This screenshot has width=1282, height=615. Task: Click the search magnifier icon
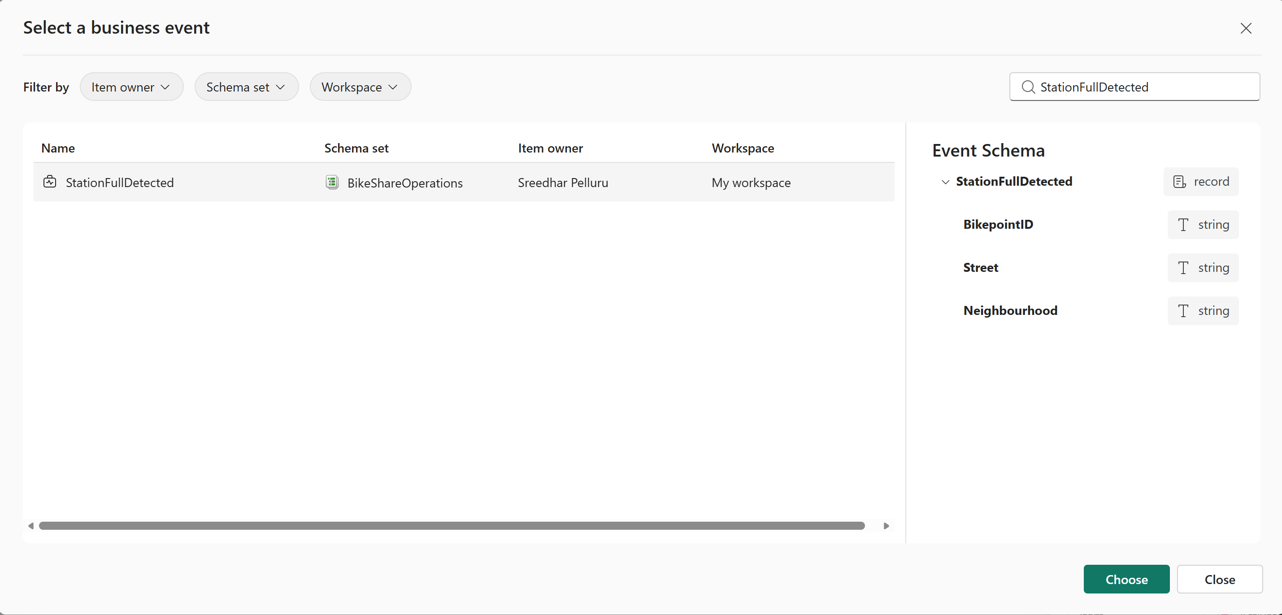pos(1028,87)
